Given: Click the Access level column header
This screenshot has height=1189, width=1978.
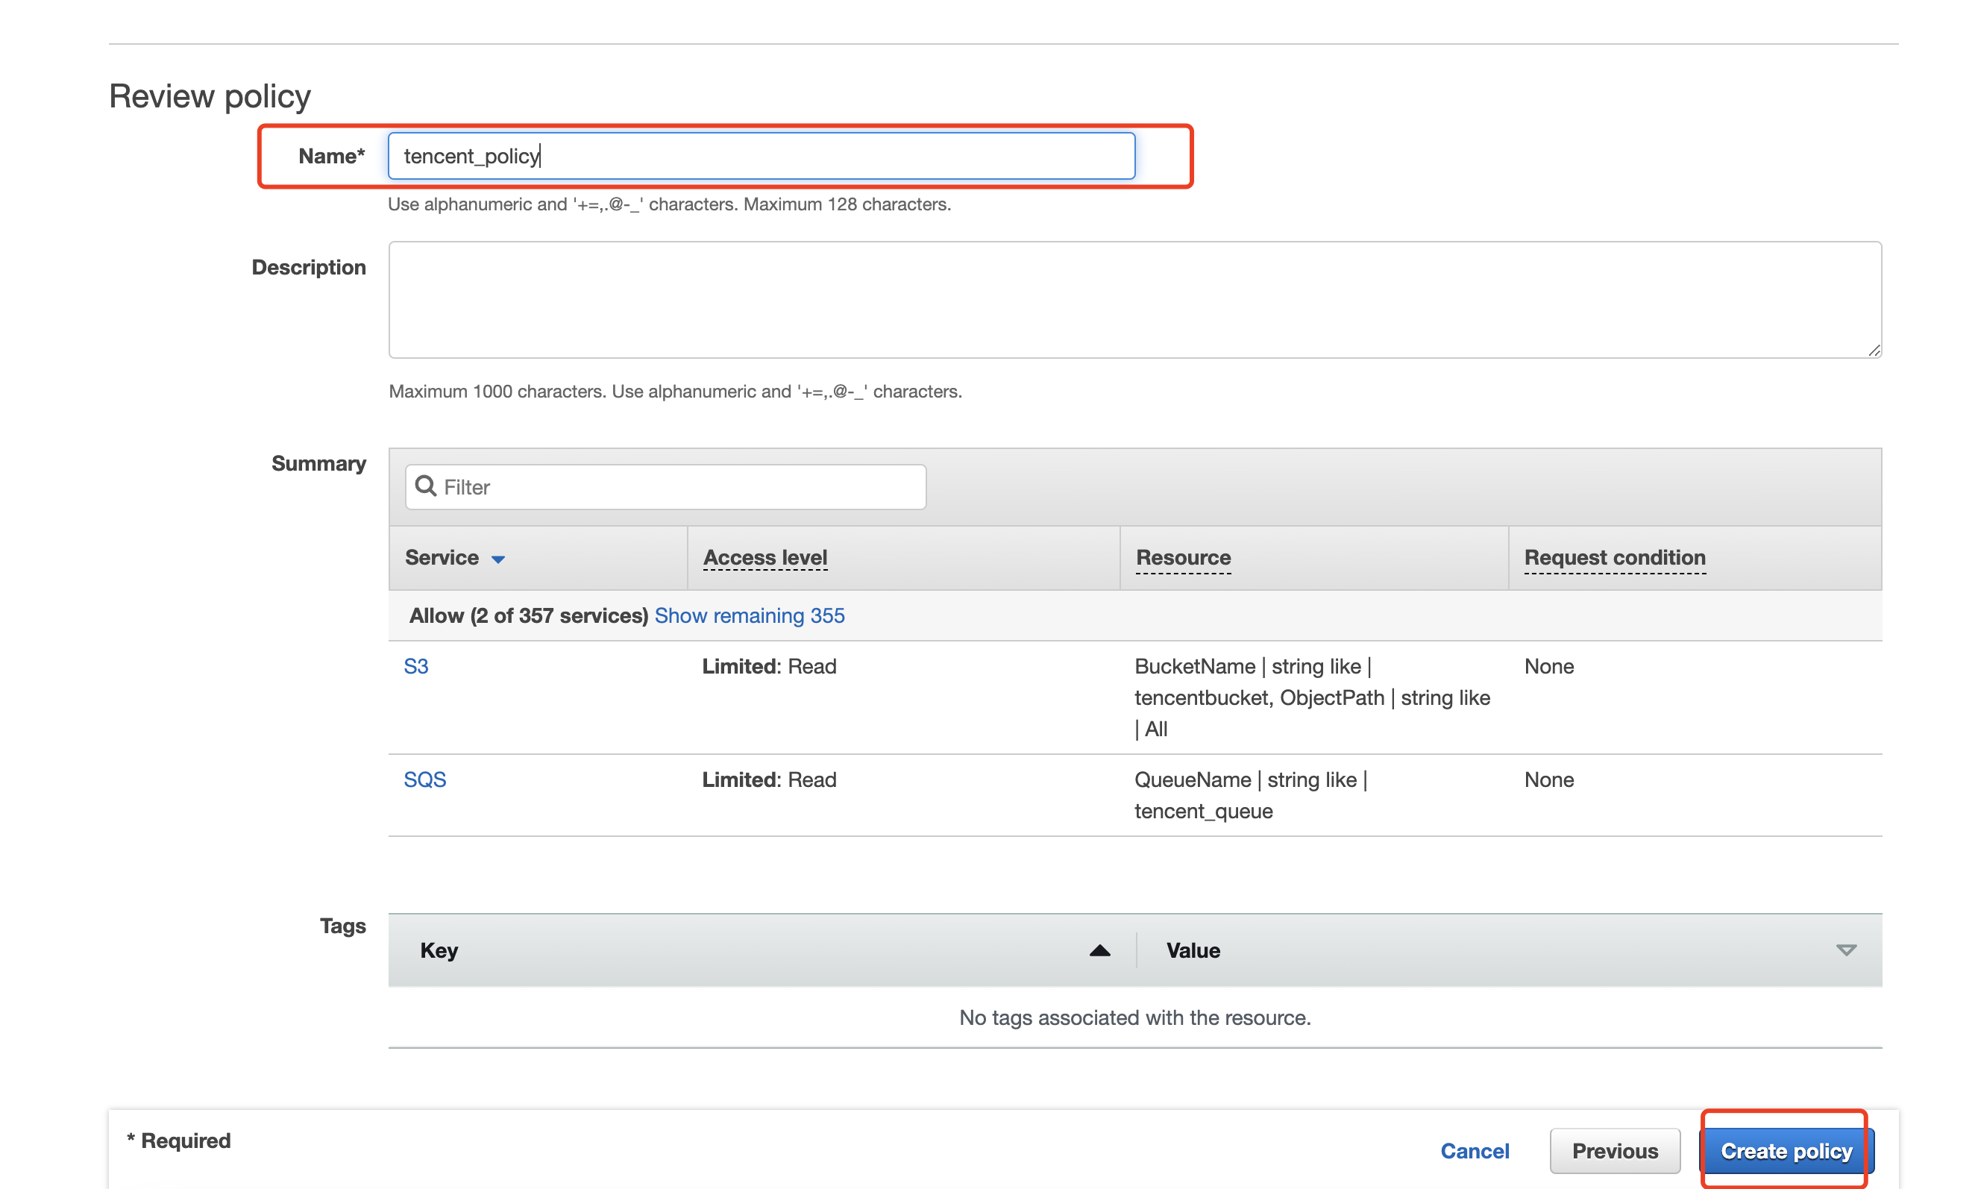Looking at the screenshot, I should pyautogui.click(x=765, y=558).
